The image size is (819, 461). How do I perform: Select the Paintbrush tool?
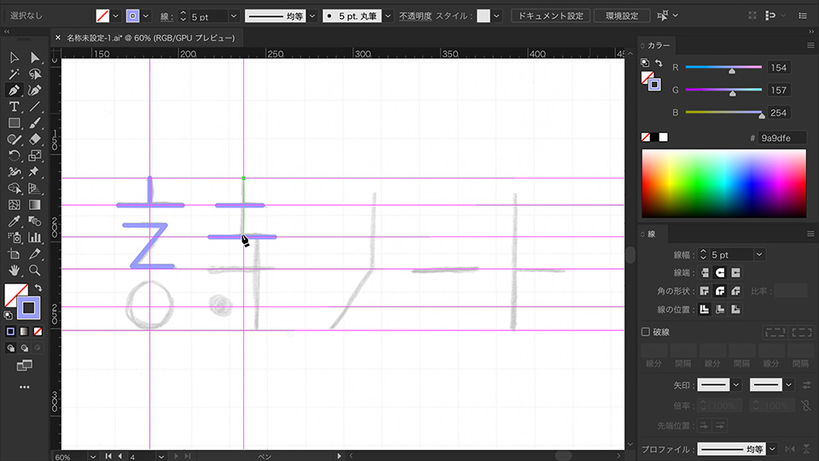[x=34, y=123]
